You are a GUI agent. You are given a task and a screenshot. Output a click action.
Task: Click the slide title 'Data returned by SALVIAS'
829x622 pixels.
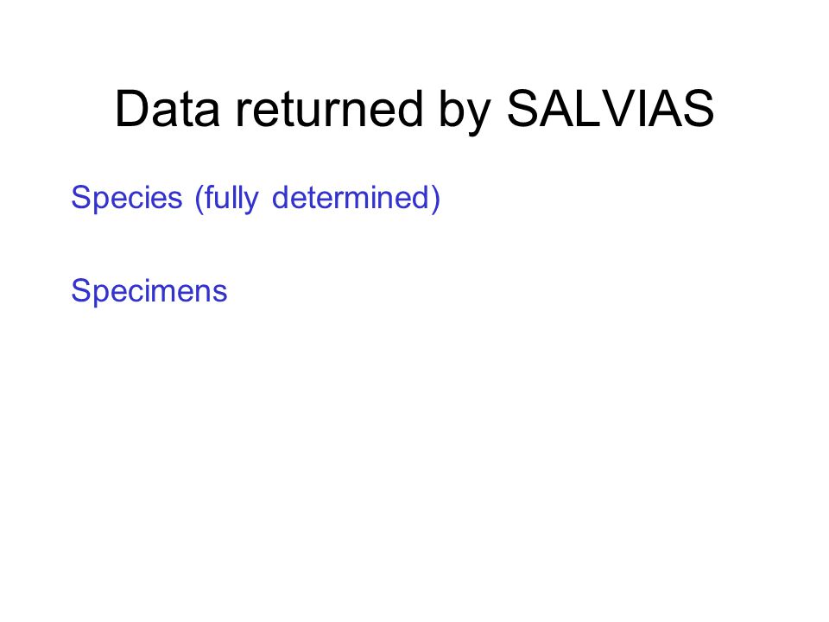(x=414, y=110)
